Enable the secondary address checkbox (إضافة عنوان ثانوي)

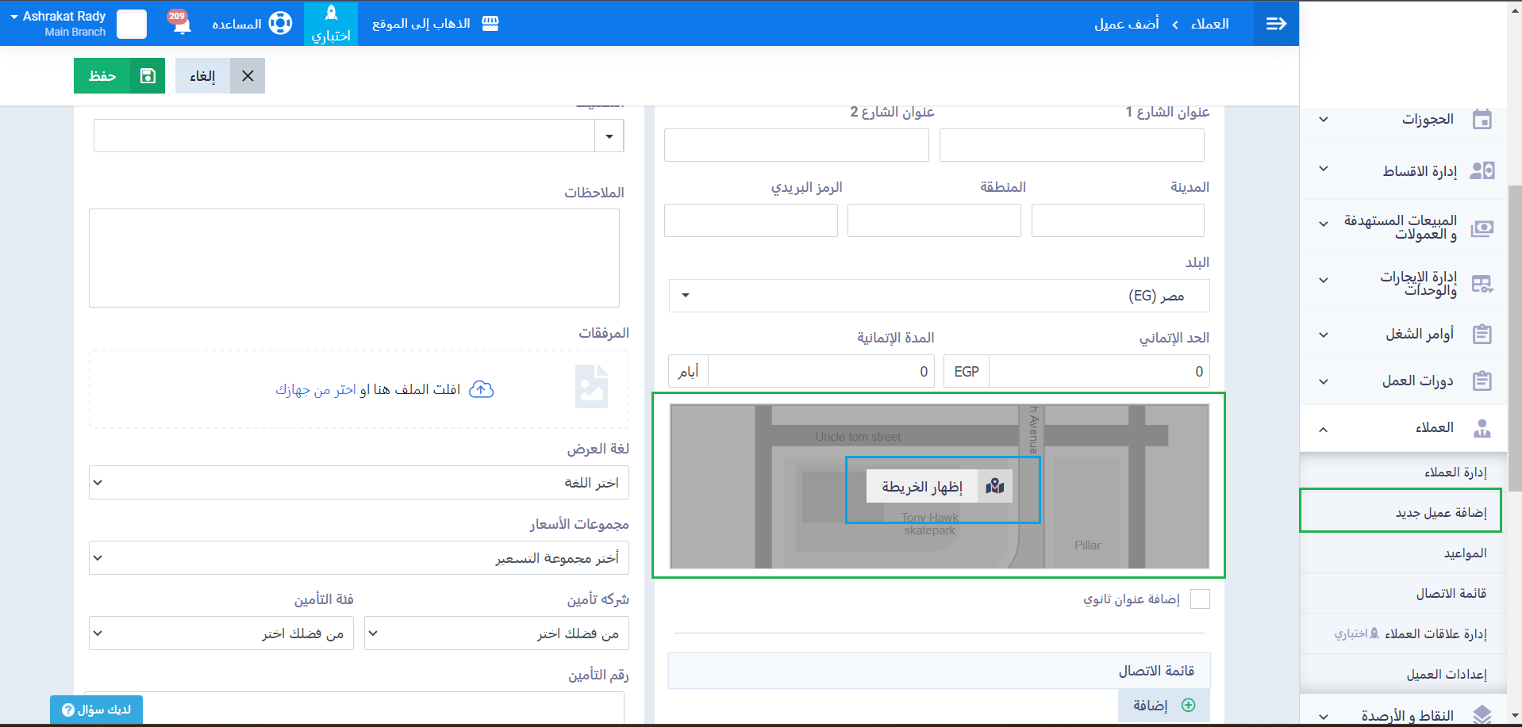[x=1200, y=599]
